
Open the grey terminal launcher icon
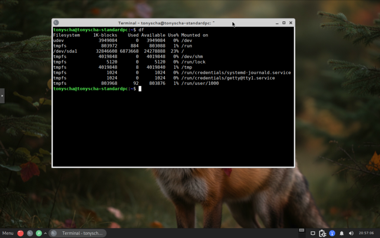[x=30, y=233]
